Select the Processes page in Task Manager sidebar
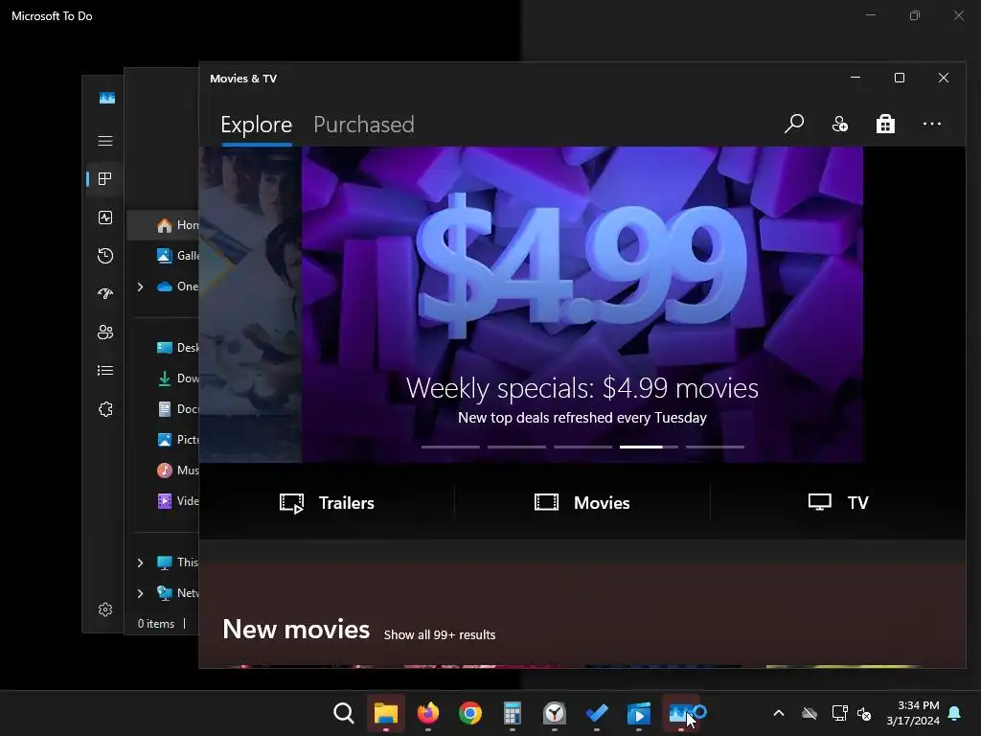Screen dimensions: 981x736 point(105,179)
